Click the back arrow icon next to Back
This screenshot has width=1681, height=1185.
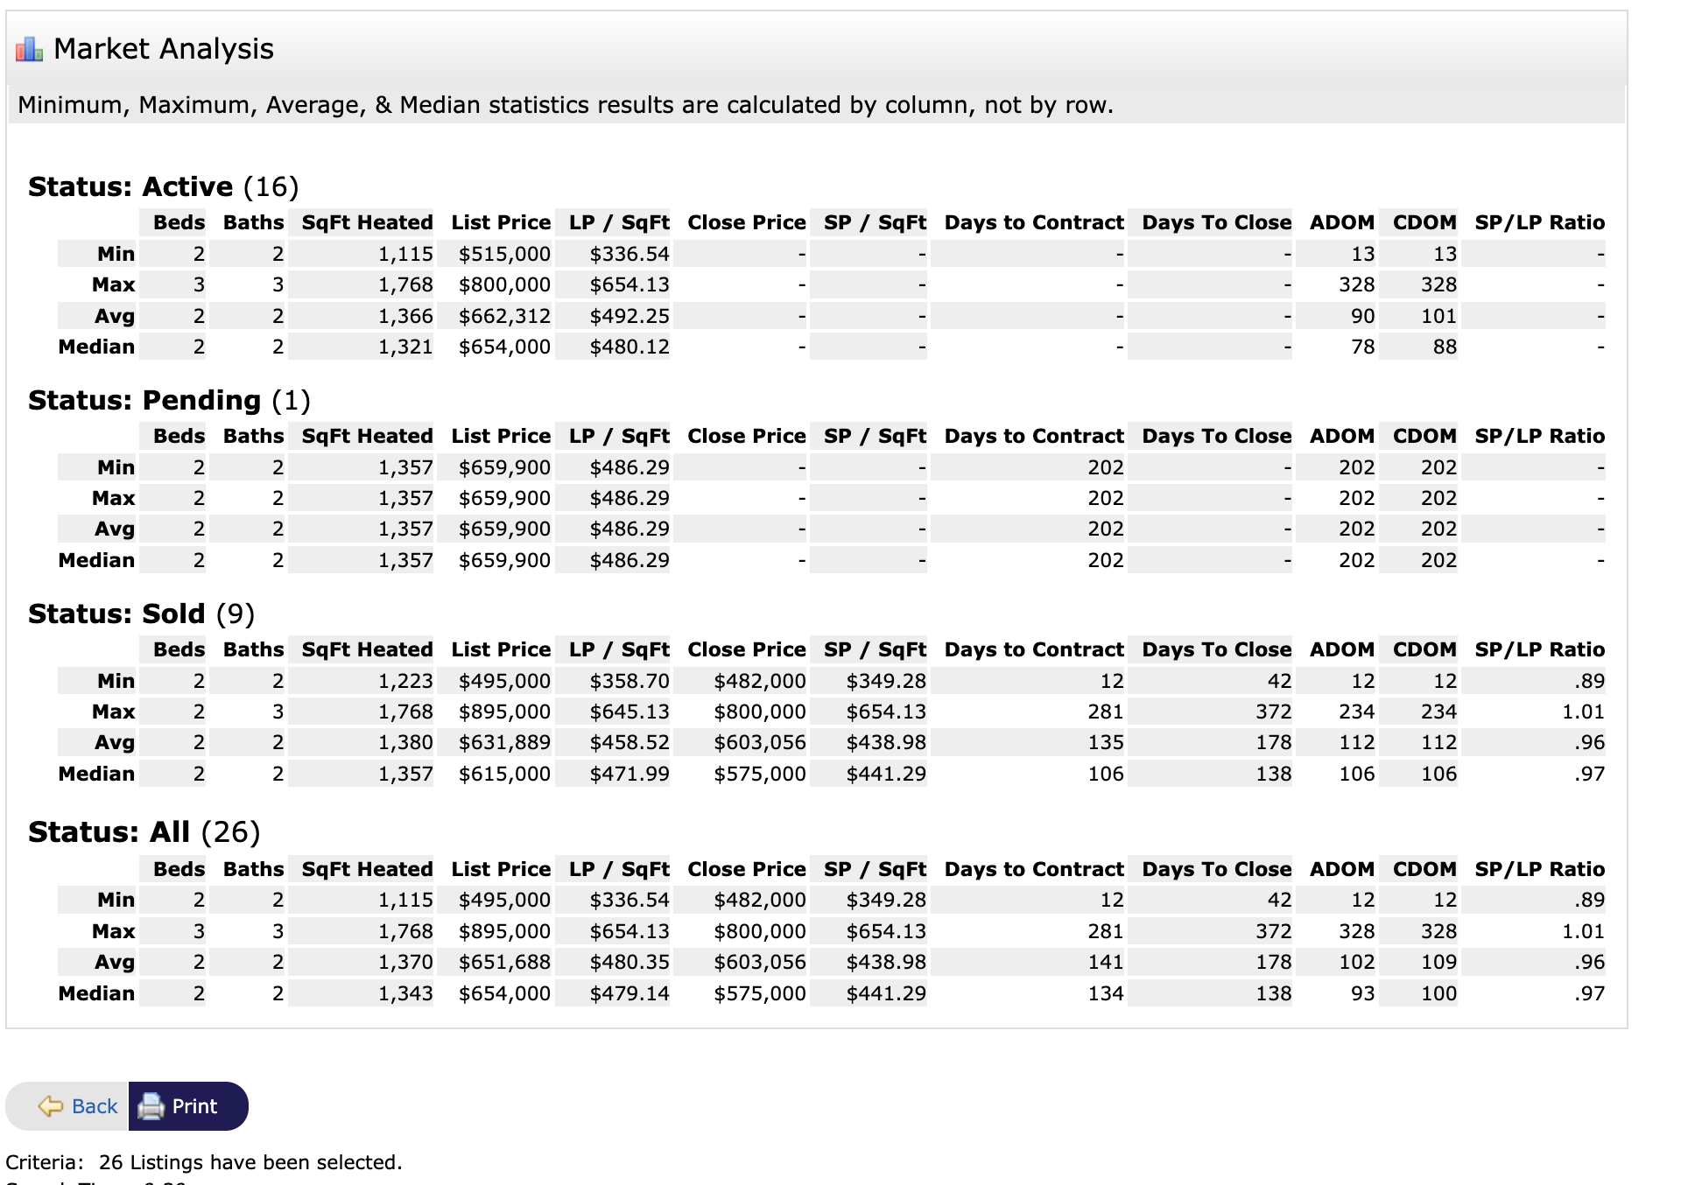point(50,1105)
